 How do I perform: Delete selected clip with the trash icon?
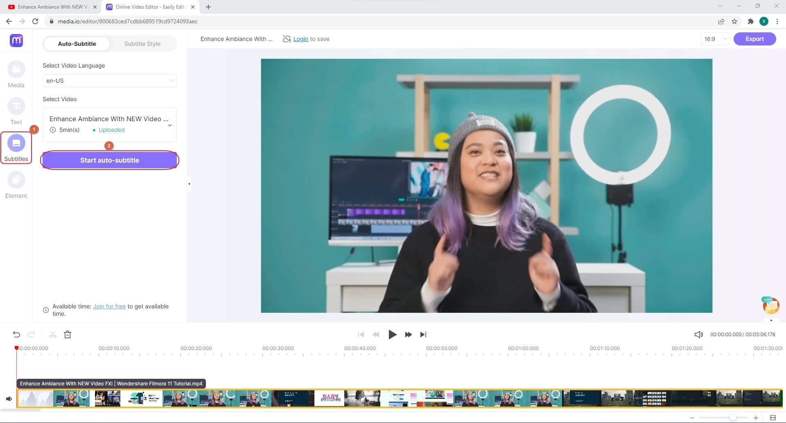pos(68,335)
